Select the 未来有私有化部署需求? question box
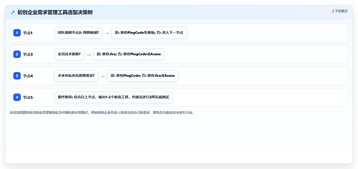 coord(76,76)
